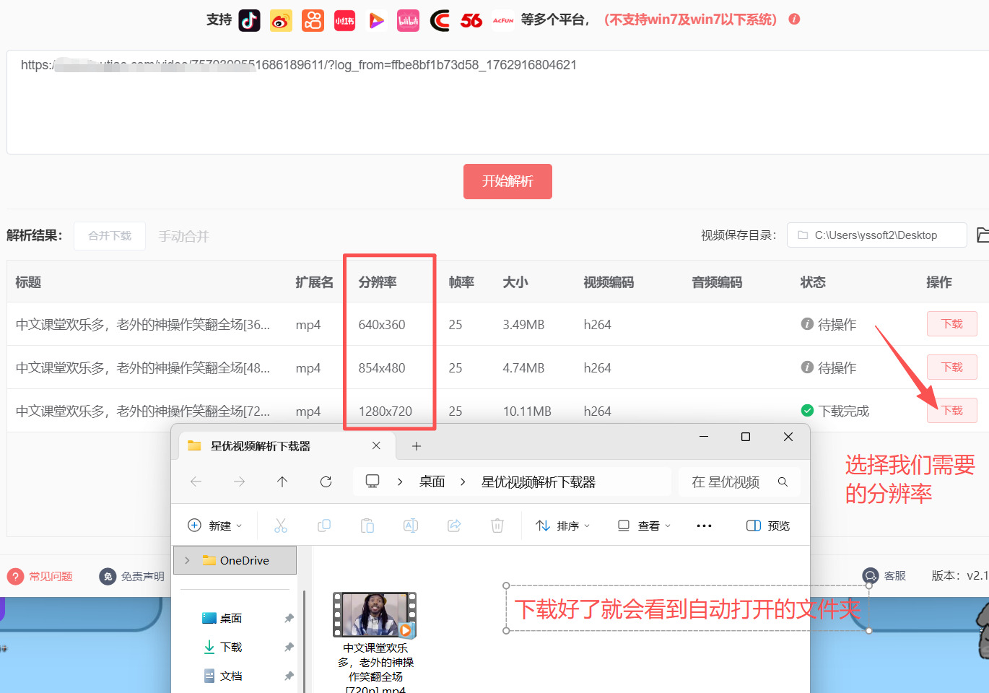
Task: Go back in the file explorer
Action: pyautogui.click(x=196, y=481)
